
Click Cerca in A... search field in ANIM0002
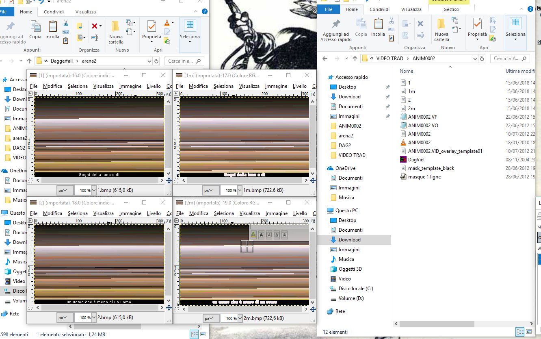[x=510, y=59]
